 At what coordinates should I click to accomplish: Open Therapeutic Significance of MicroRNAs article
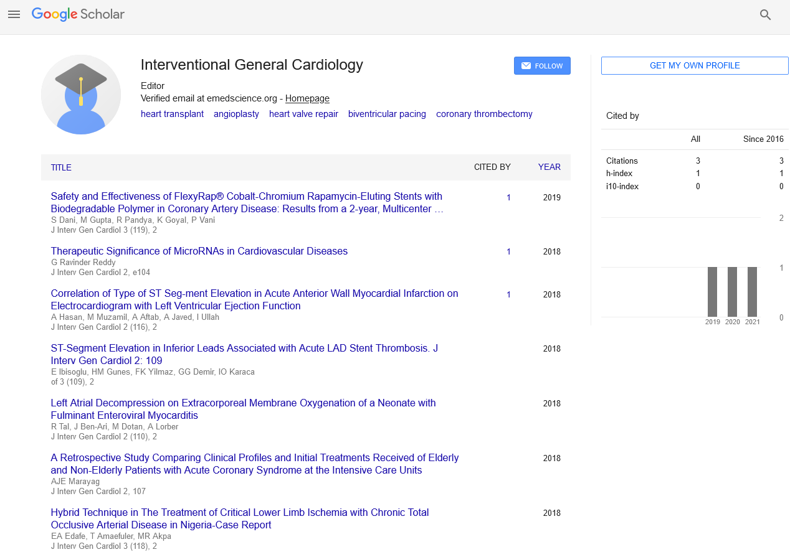click(199, 251)
